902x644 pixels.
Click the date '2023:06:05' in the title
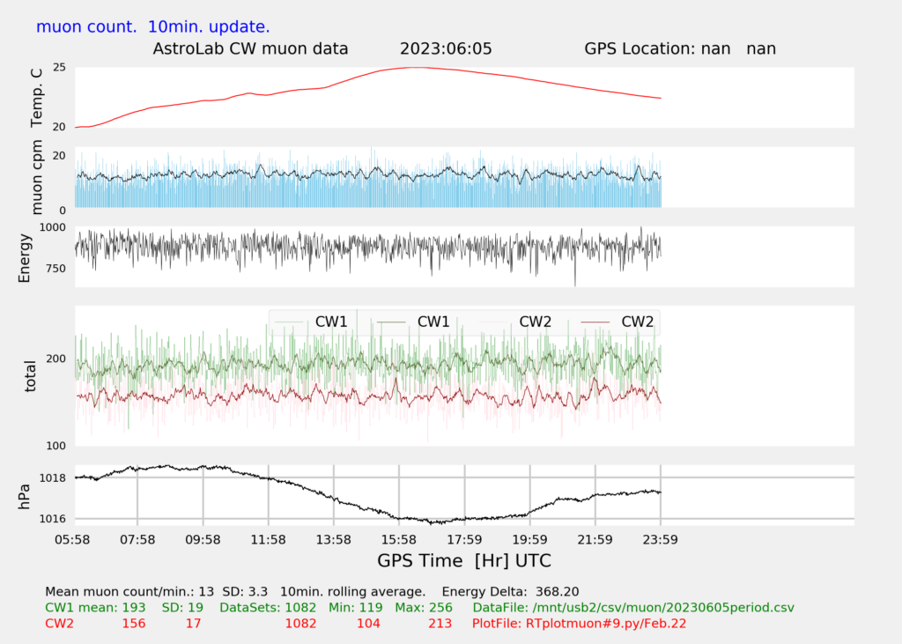[x=446, y=49]
